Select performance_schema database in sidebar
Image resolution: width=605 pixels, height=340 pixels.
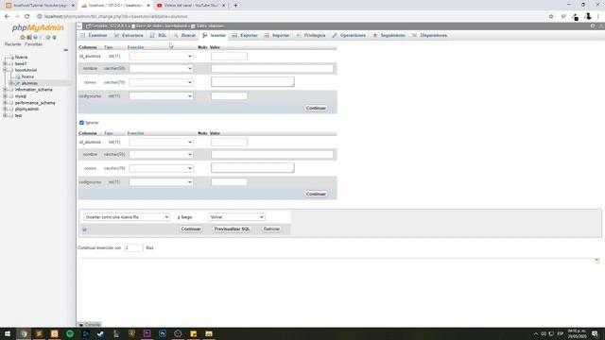point(35,103)
